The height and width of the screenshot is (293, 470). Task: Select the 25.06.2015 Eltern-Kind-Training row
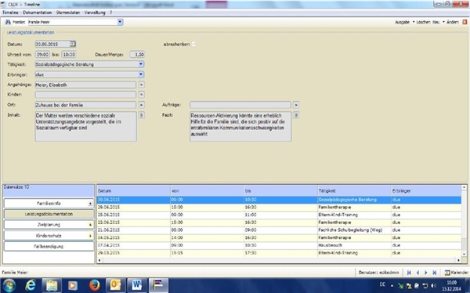pos(279,215)
